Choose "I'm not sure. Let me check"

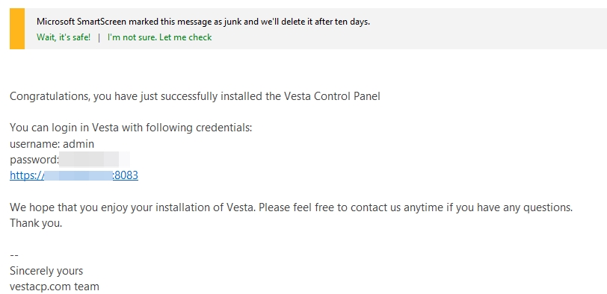tap(159, 37)
